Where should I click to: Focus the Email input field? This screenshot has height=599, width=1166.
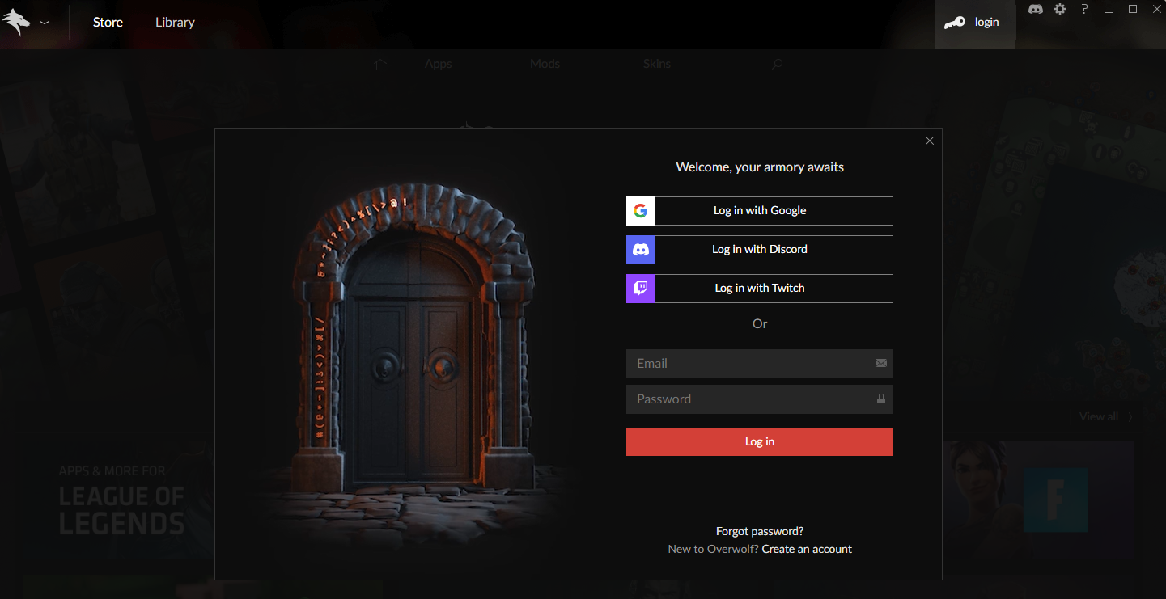[760, 364]
